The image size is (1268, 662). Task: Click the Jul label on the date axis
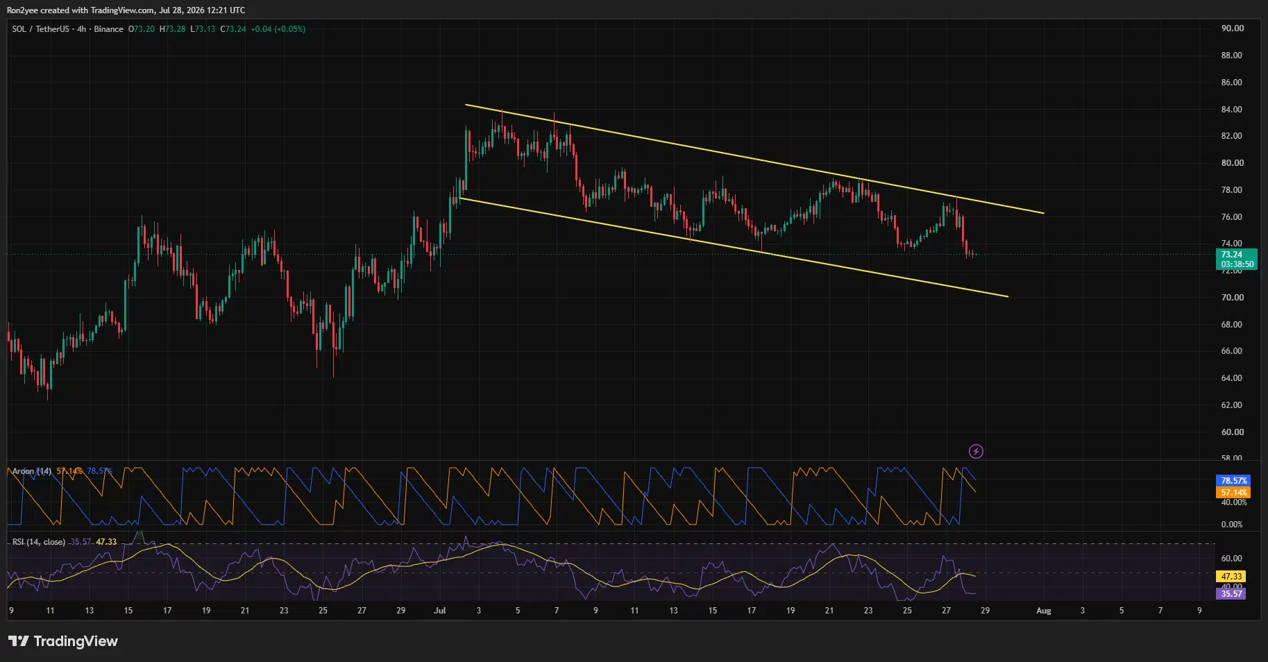pos(439,611)
